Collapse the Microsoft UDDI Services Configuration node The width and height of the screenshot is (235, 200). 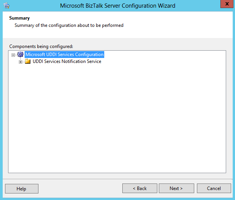13,55
